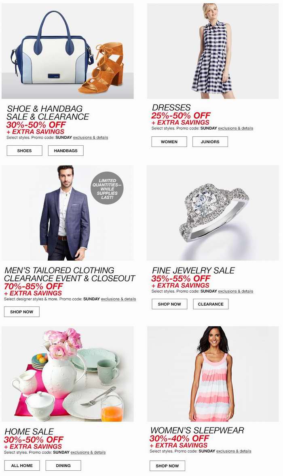
Task: Click the man in blue blazer image
Action: [x=68, y=213]
